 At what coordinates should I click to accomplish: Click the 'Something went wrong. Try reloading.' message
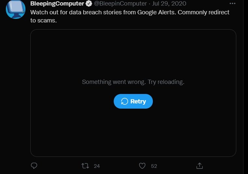[133, 82]
